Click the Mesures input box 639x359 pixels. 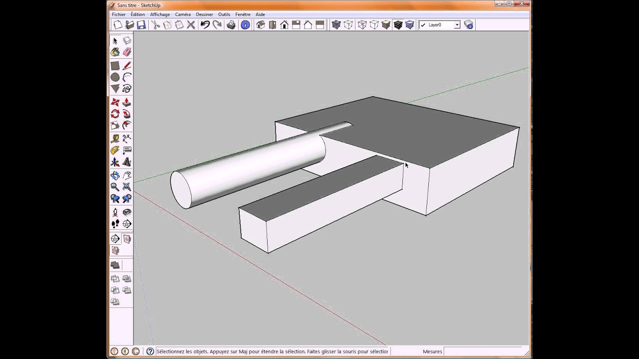tap(484, 352)
